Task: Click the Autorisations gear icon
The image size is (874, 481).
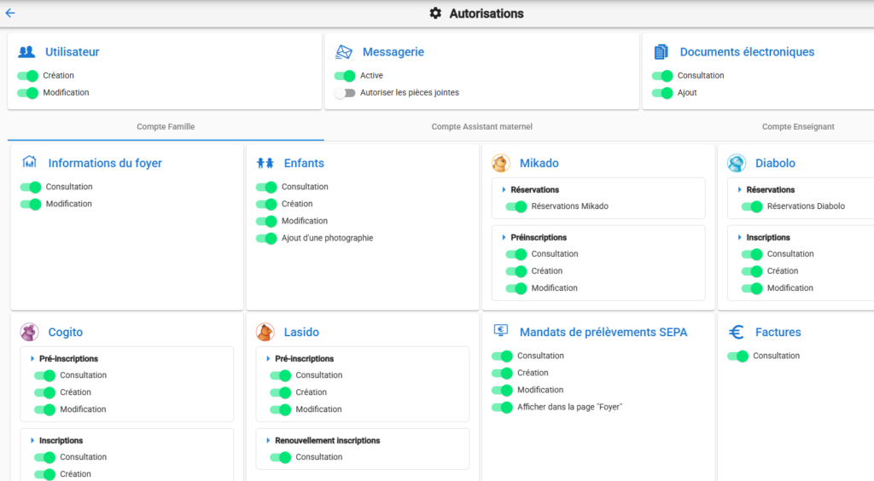Action: 435,14
